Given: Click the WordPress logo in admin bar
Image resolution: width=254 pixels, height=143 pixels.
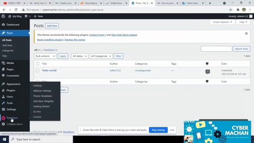Looking at the screenshot, I should [3, 16].
